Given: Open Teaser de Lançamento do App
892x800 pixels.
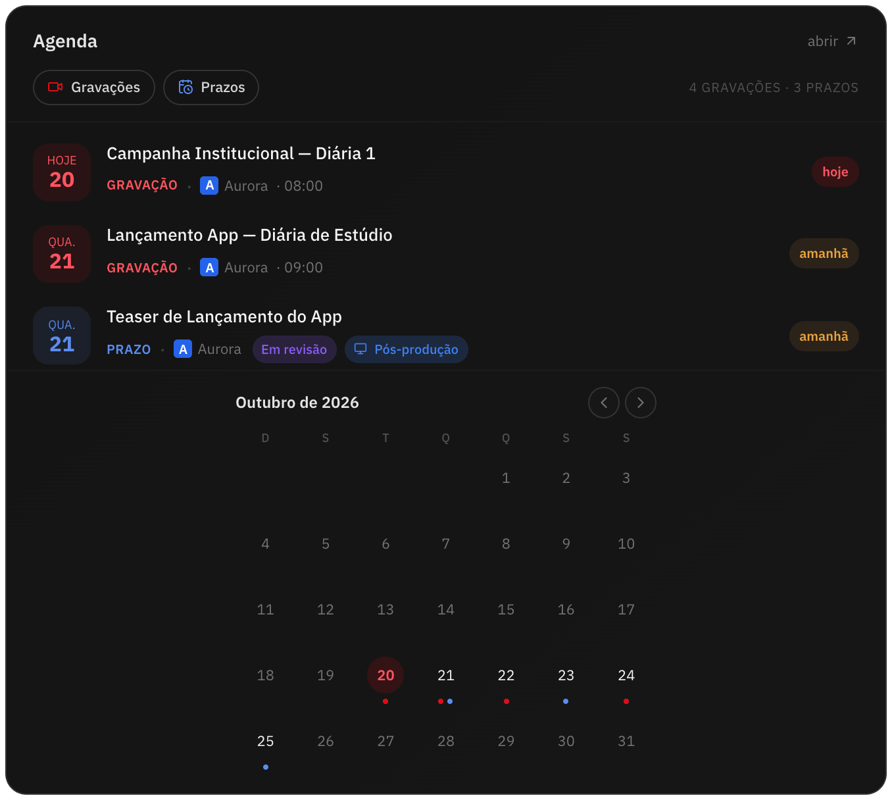Looking at the screenshot, I should click(446, 336).
